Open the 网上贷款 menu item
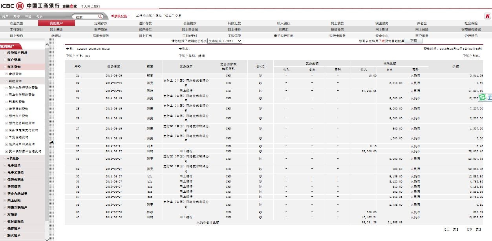 337,24
